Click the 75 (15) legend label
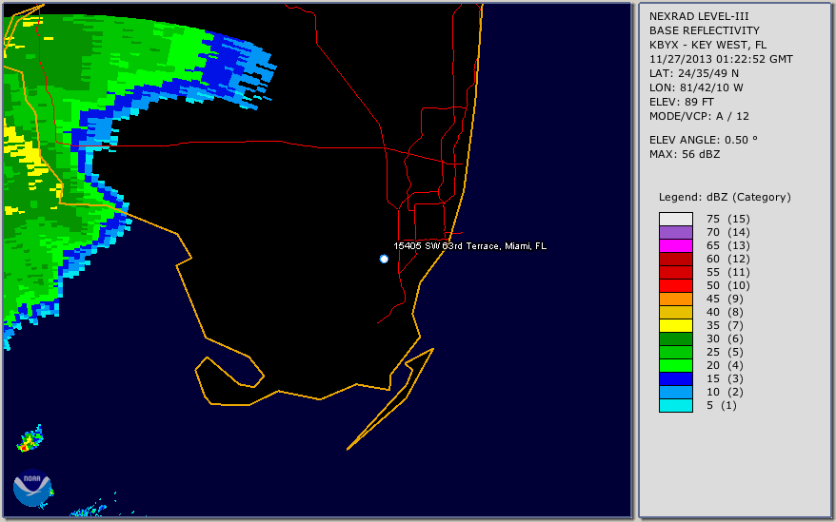The height and width of the screenshot is (522, 836). (x=728, y=219)
